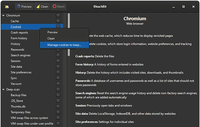This screenshot has width=200, height=127.
Task: Collapse the Deep scan tree section
Action: (3, 89)
